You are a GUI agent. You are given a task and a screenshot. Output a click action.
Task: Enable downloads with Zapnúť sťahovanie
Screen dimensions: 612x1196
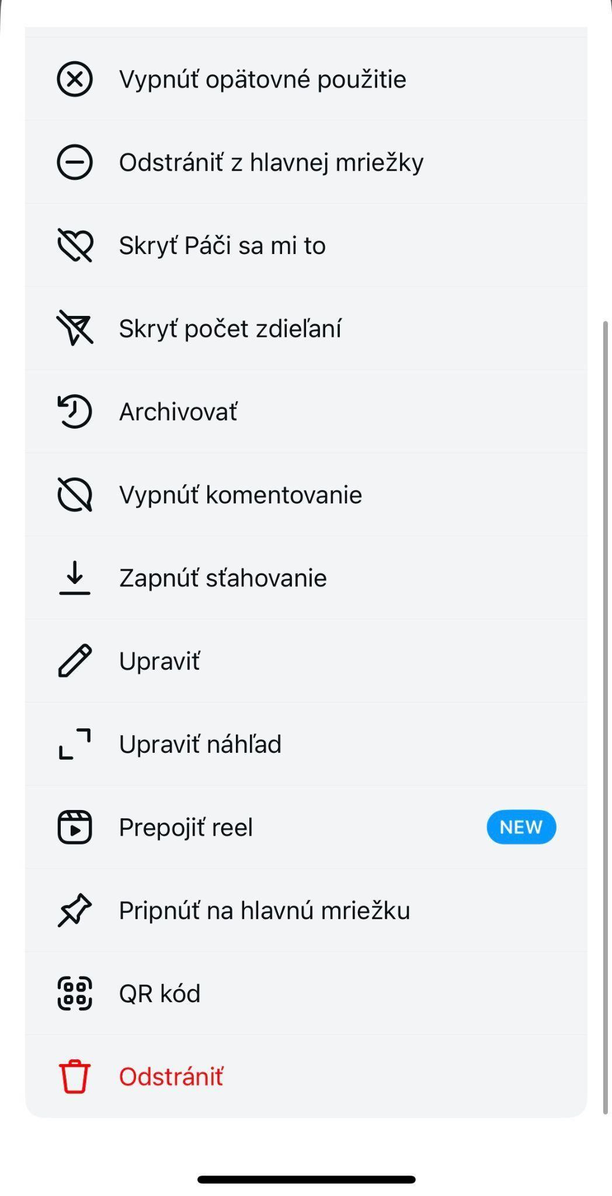pos(222,578)
